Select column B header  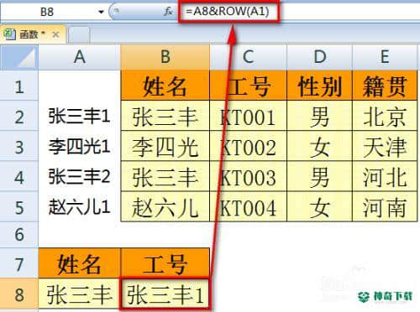[165, 57]
